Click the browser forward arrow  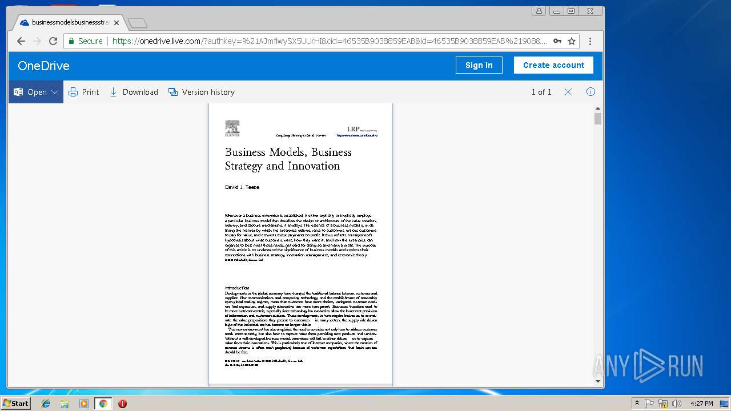pyautogui.click(x=37, y=41)
